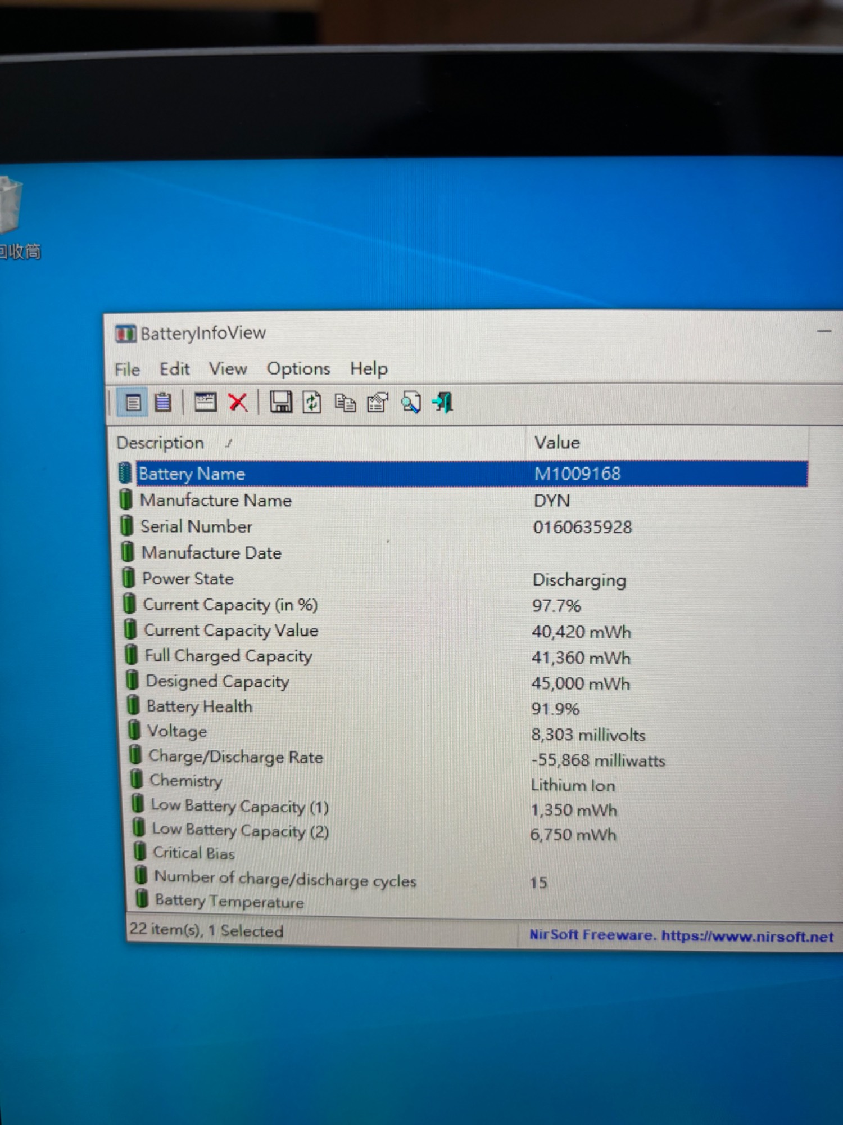
Task: Minimize the BatteryInfoView window
Action: click(824, 331)
